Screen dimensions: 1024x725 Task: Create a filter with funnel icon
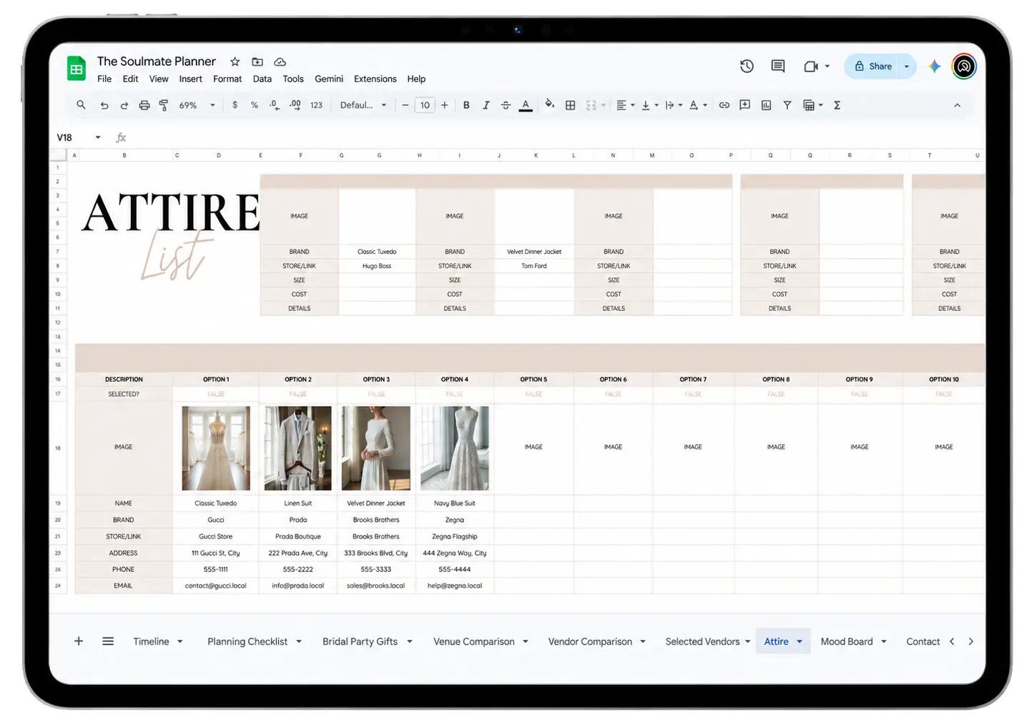(787, 105)
